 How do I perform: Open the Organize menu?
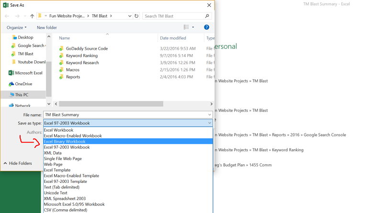16,28
